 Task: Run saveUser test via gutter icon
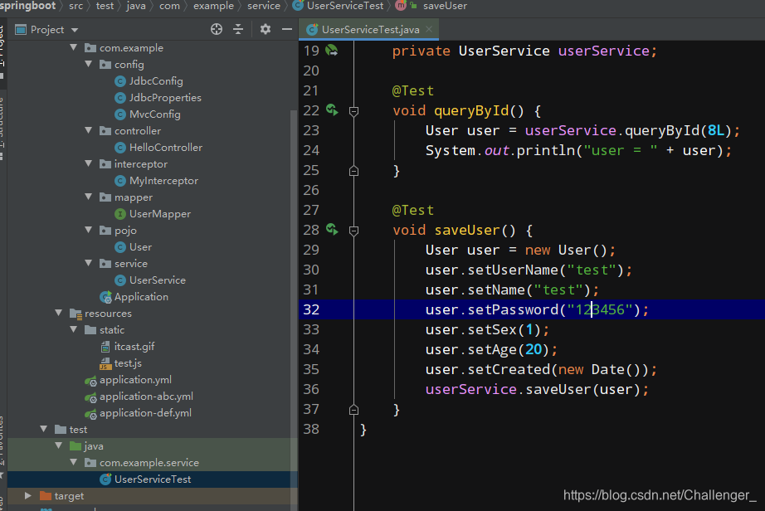[x=332, y=230]
